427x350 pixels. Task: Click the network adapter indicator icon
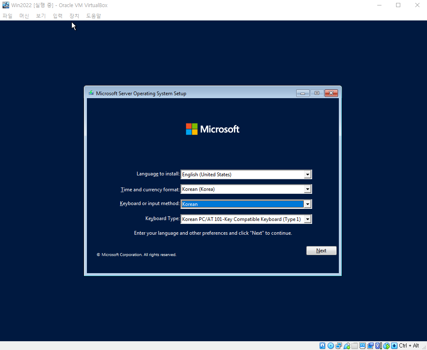click(x=339, y=346)
